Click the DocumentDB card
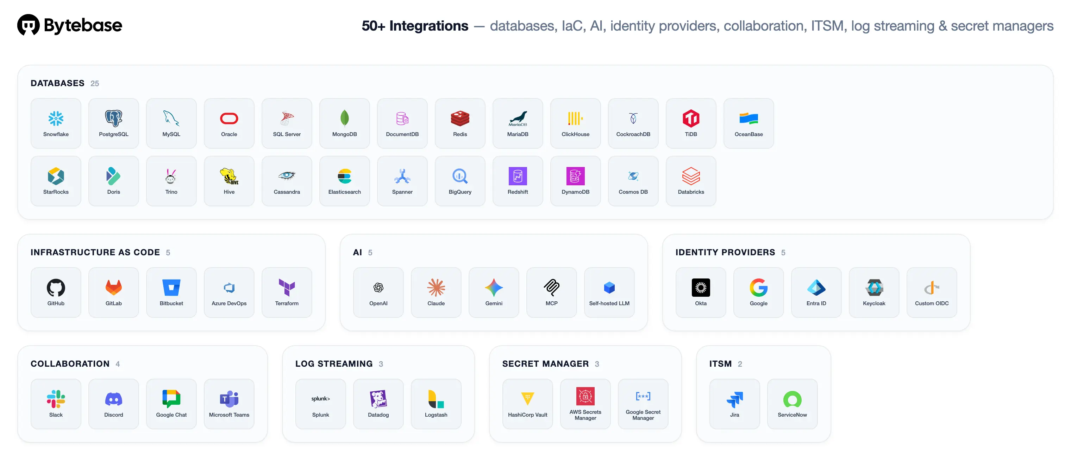This screenshot has width=1071, height=462. (402, 123)
